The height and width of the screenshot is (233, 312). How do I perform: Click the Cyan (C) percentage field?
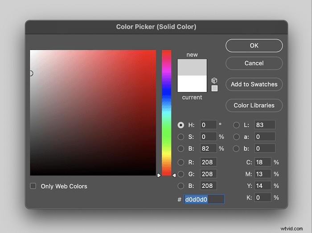263,162
